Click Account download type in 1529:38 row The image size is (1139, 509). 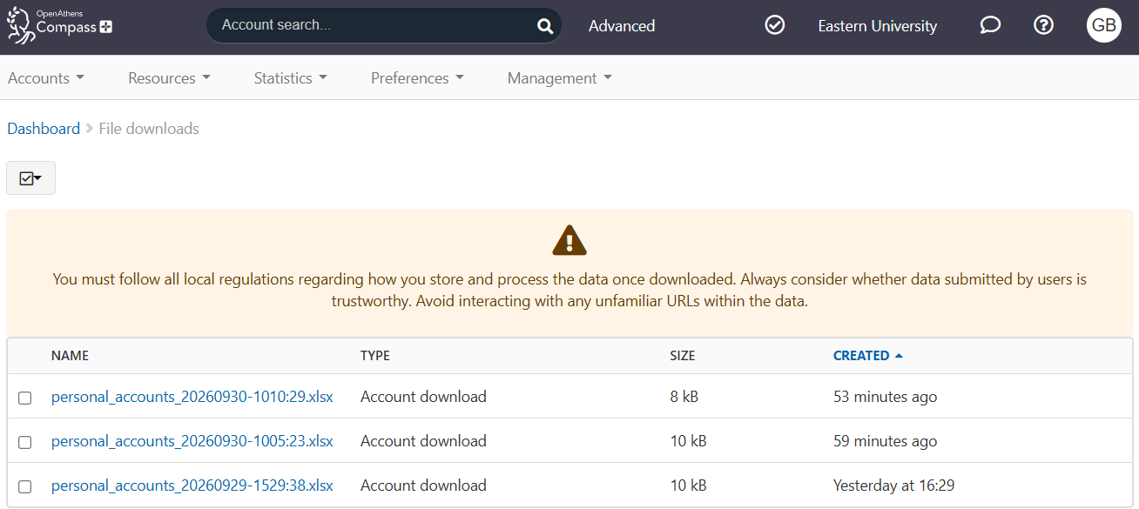point(423,486)
